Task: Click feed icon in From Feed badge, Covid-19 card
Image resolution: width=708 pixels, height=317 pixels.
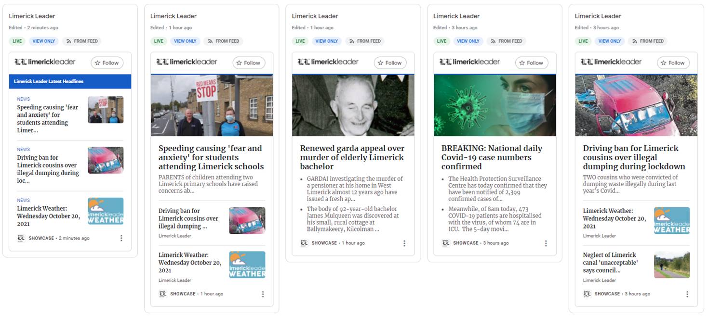Action: (x=493, y=41)
